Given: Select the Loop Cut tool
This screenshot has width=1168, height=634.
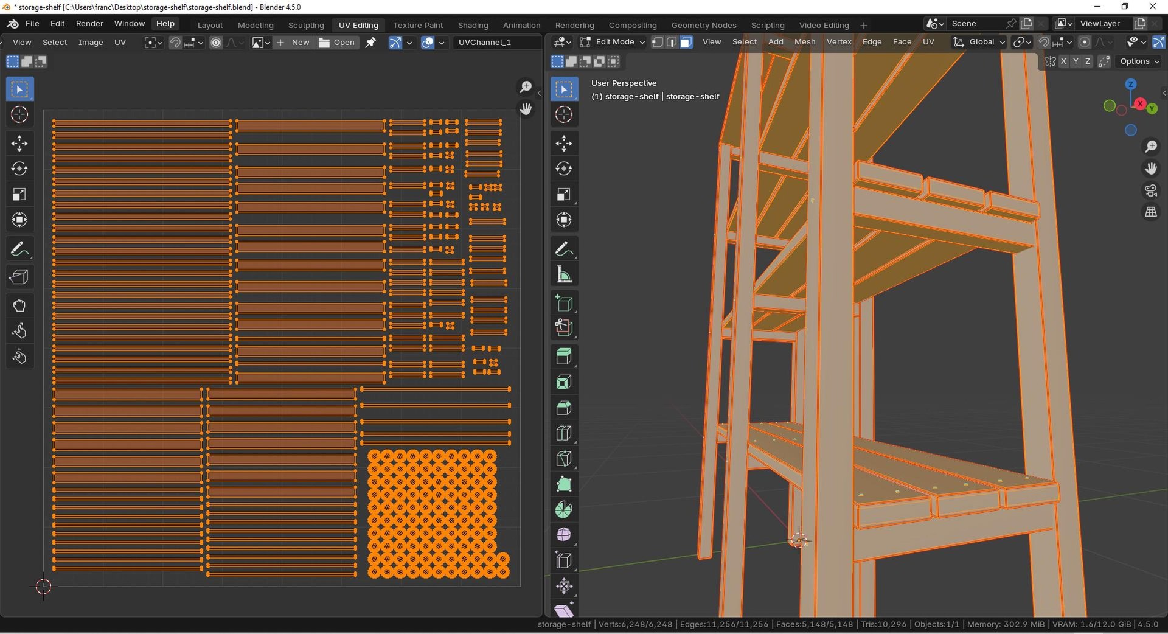Looking at the screenshot, I should click(564, 433).
